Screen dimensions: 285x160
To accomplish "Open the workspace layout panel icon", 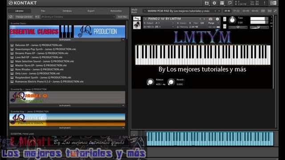I will pyautogui.click(x=222, y=3).
